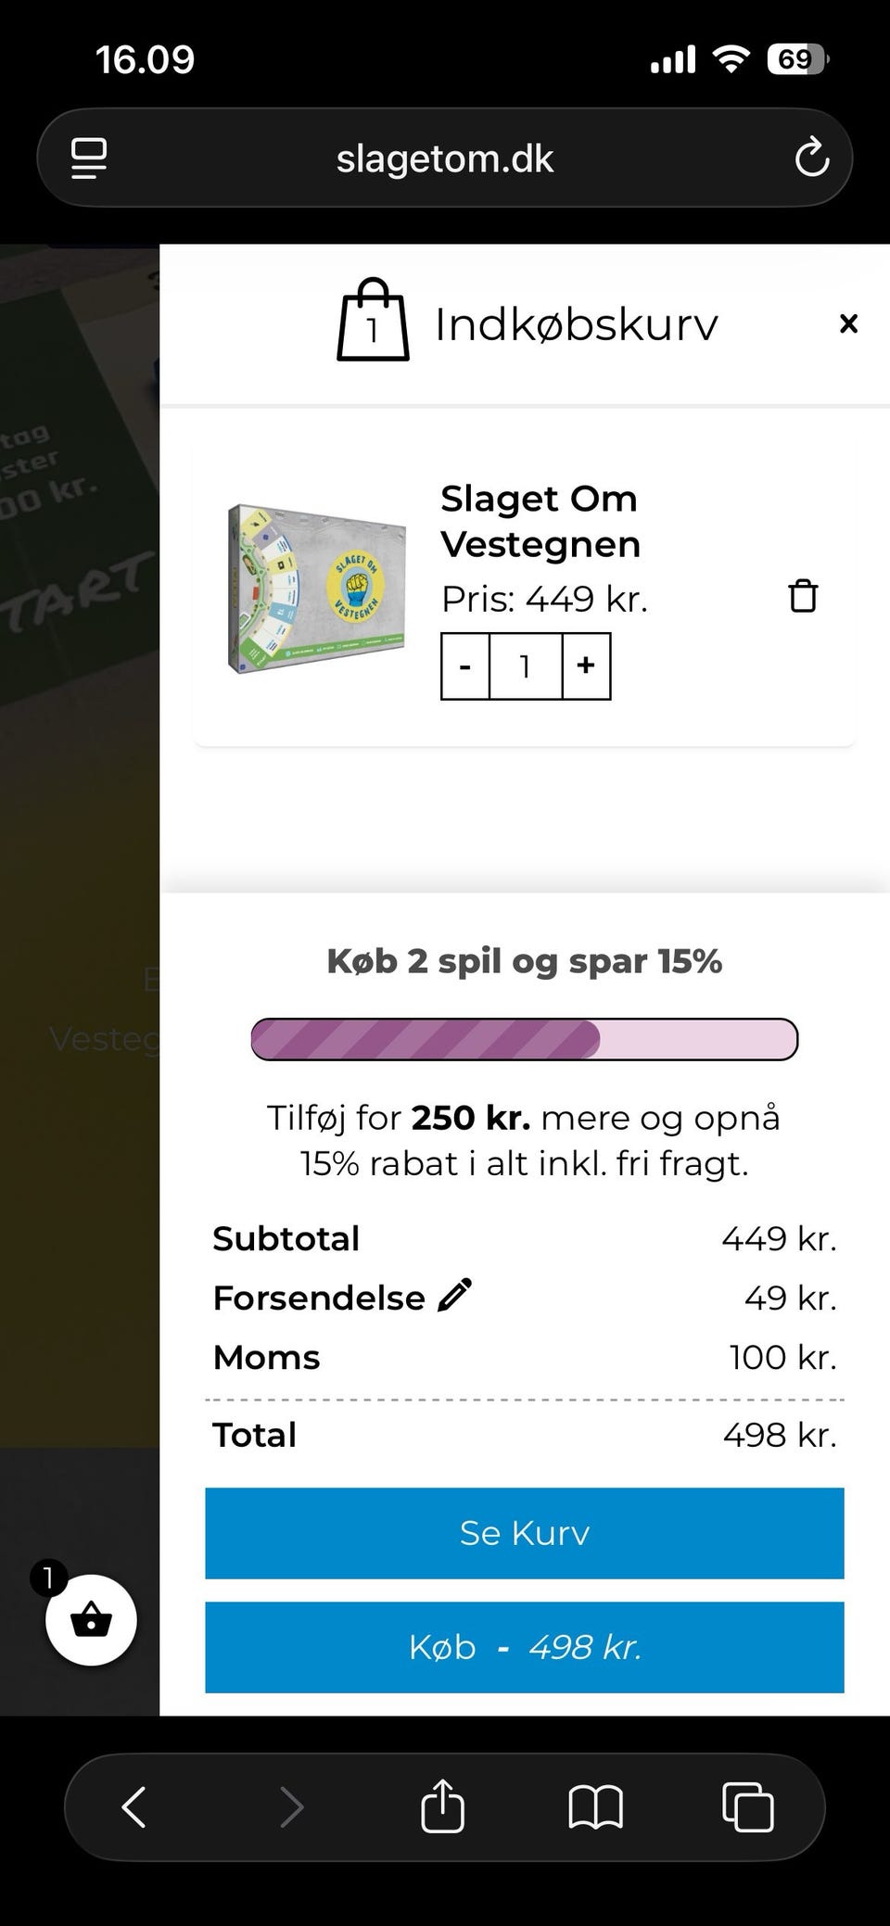Viewport: 890px width, 1926px height.
Task: Open Safari page settings menu icon
Action: 89,158
